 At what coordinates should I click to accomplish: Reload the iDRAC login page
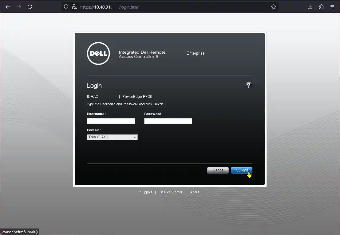point(30,7)
